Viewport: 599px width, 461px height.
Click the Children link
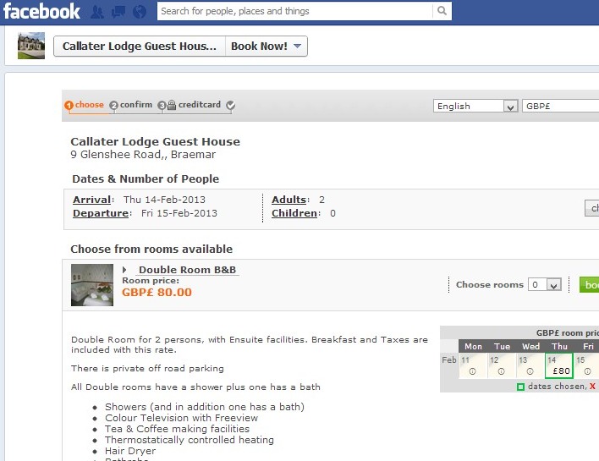click(294, 213)
